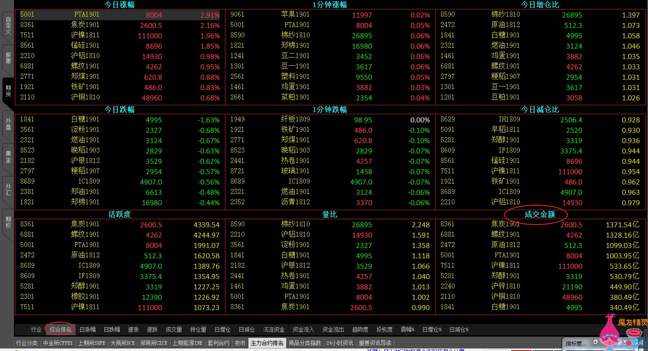
Task: Open the 外盘 side tab
Action: (x=8, y=124)
